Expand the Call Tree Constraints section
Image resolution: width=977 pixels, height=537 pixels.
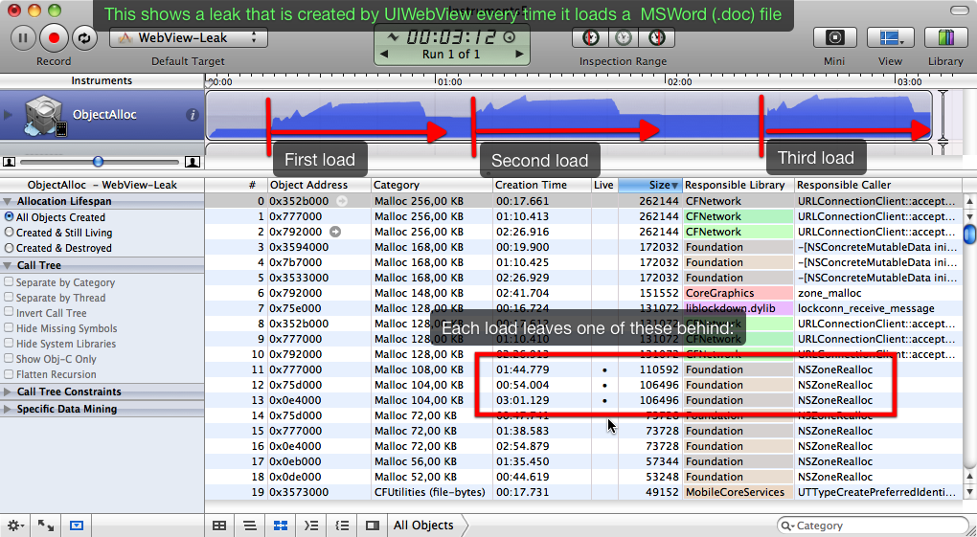pyautogui.click(x=8, y=392)
